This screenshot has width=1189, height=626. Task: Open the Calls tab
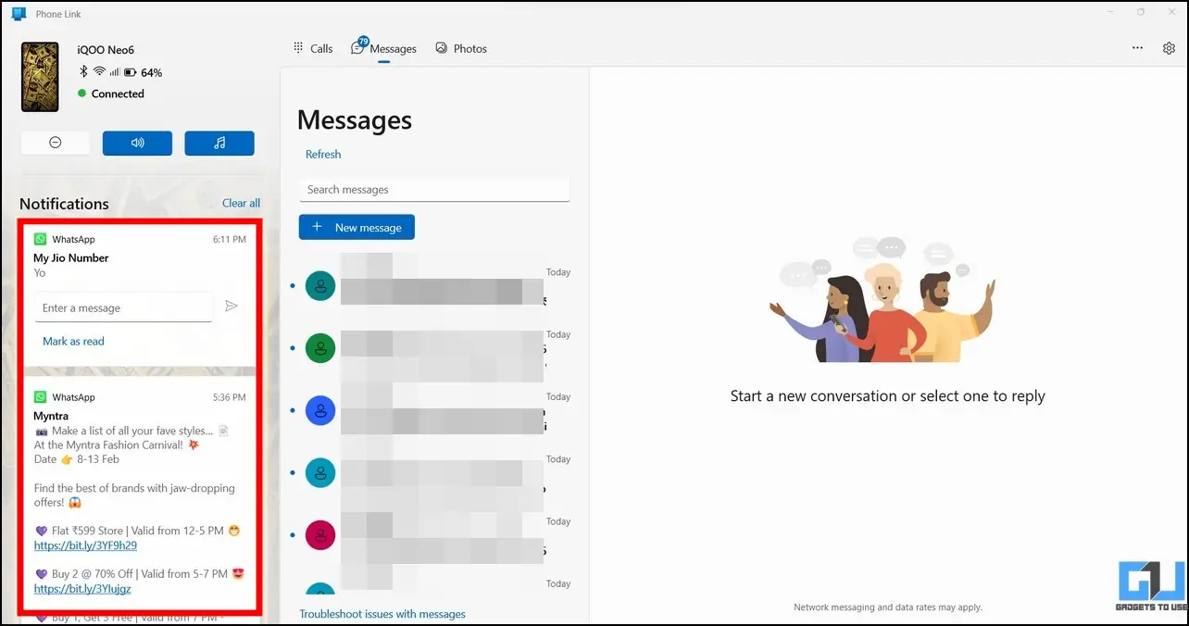[313, 48]
